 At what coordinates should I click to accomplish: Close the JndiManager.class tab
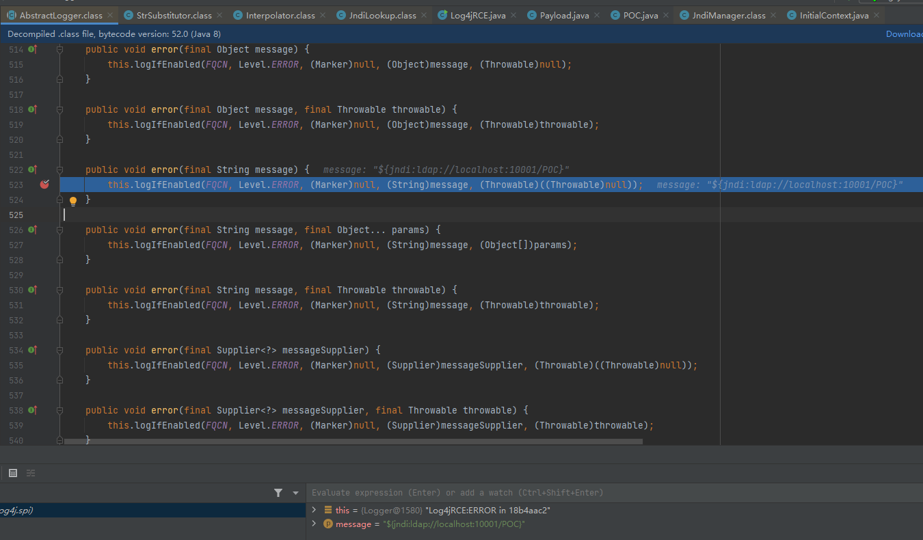[x=773, y=15]
